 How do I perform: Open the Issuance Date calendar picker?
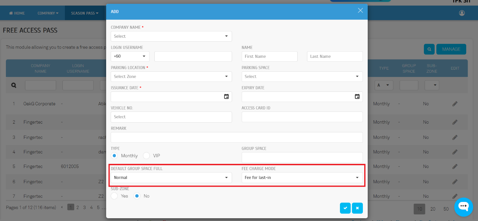(226, 97)
